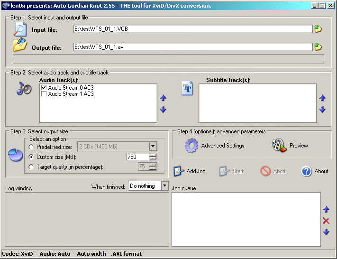Image resolution: width=337 pixels, height=259 pixels.
Task: Click the output file folder icon
Action: (x=20, y=45)
